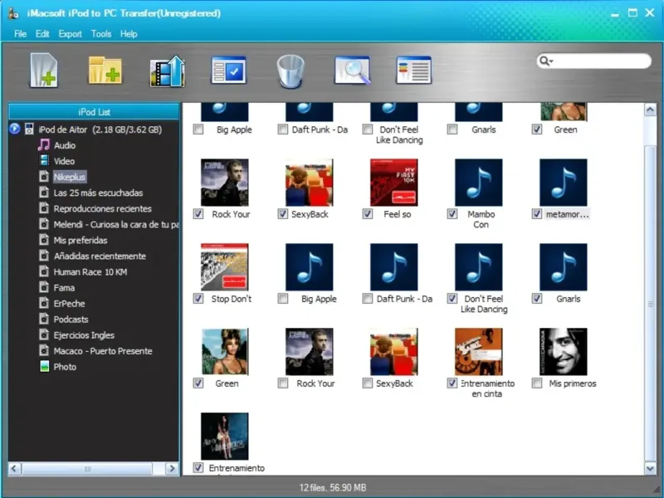Select the Mis primeros album thumbnail
This screenshot has height=498, width=664.
(564, 351)
